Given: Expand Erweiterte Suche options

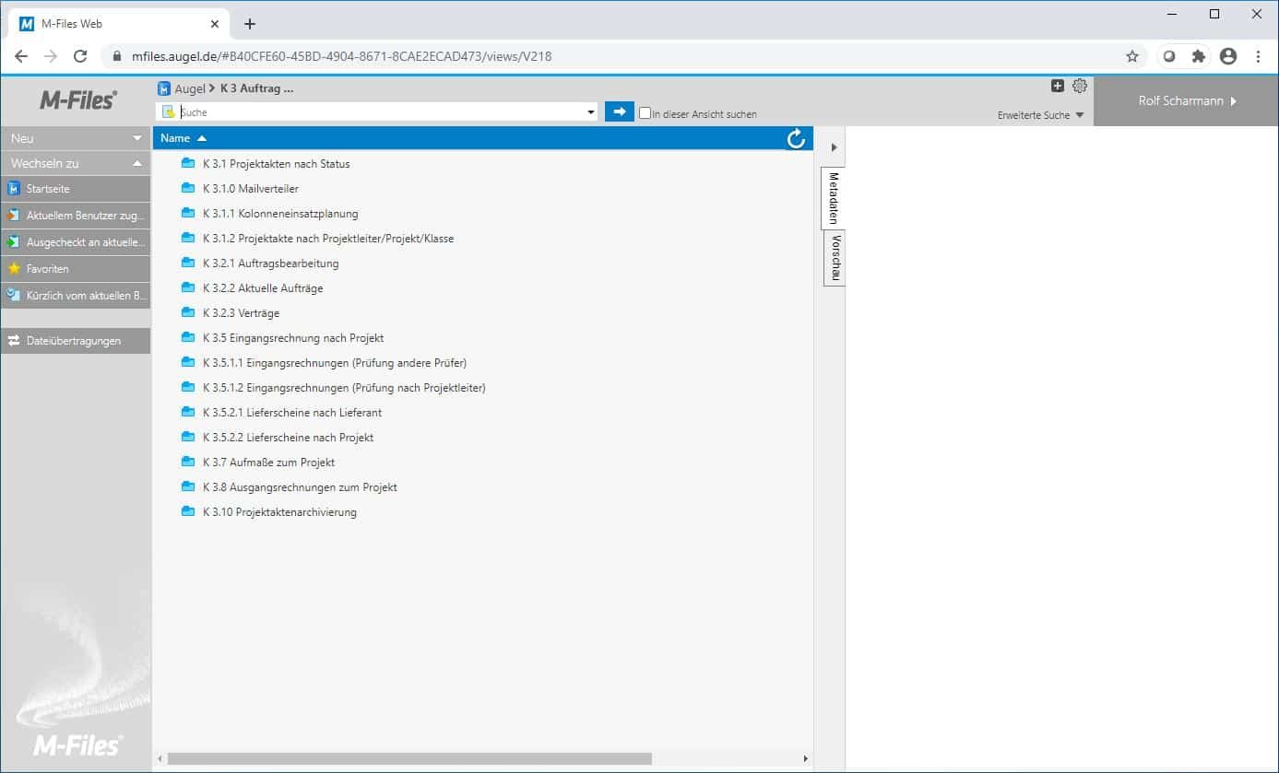Looking at the screenshot, I should [x=1040, y=115].
